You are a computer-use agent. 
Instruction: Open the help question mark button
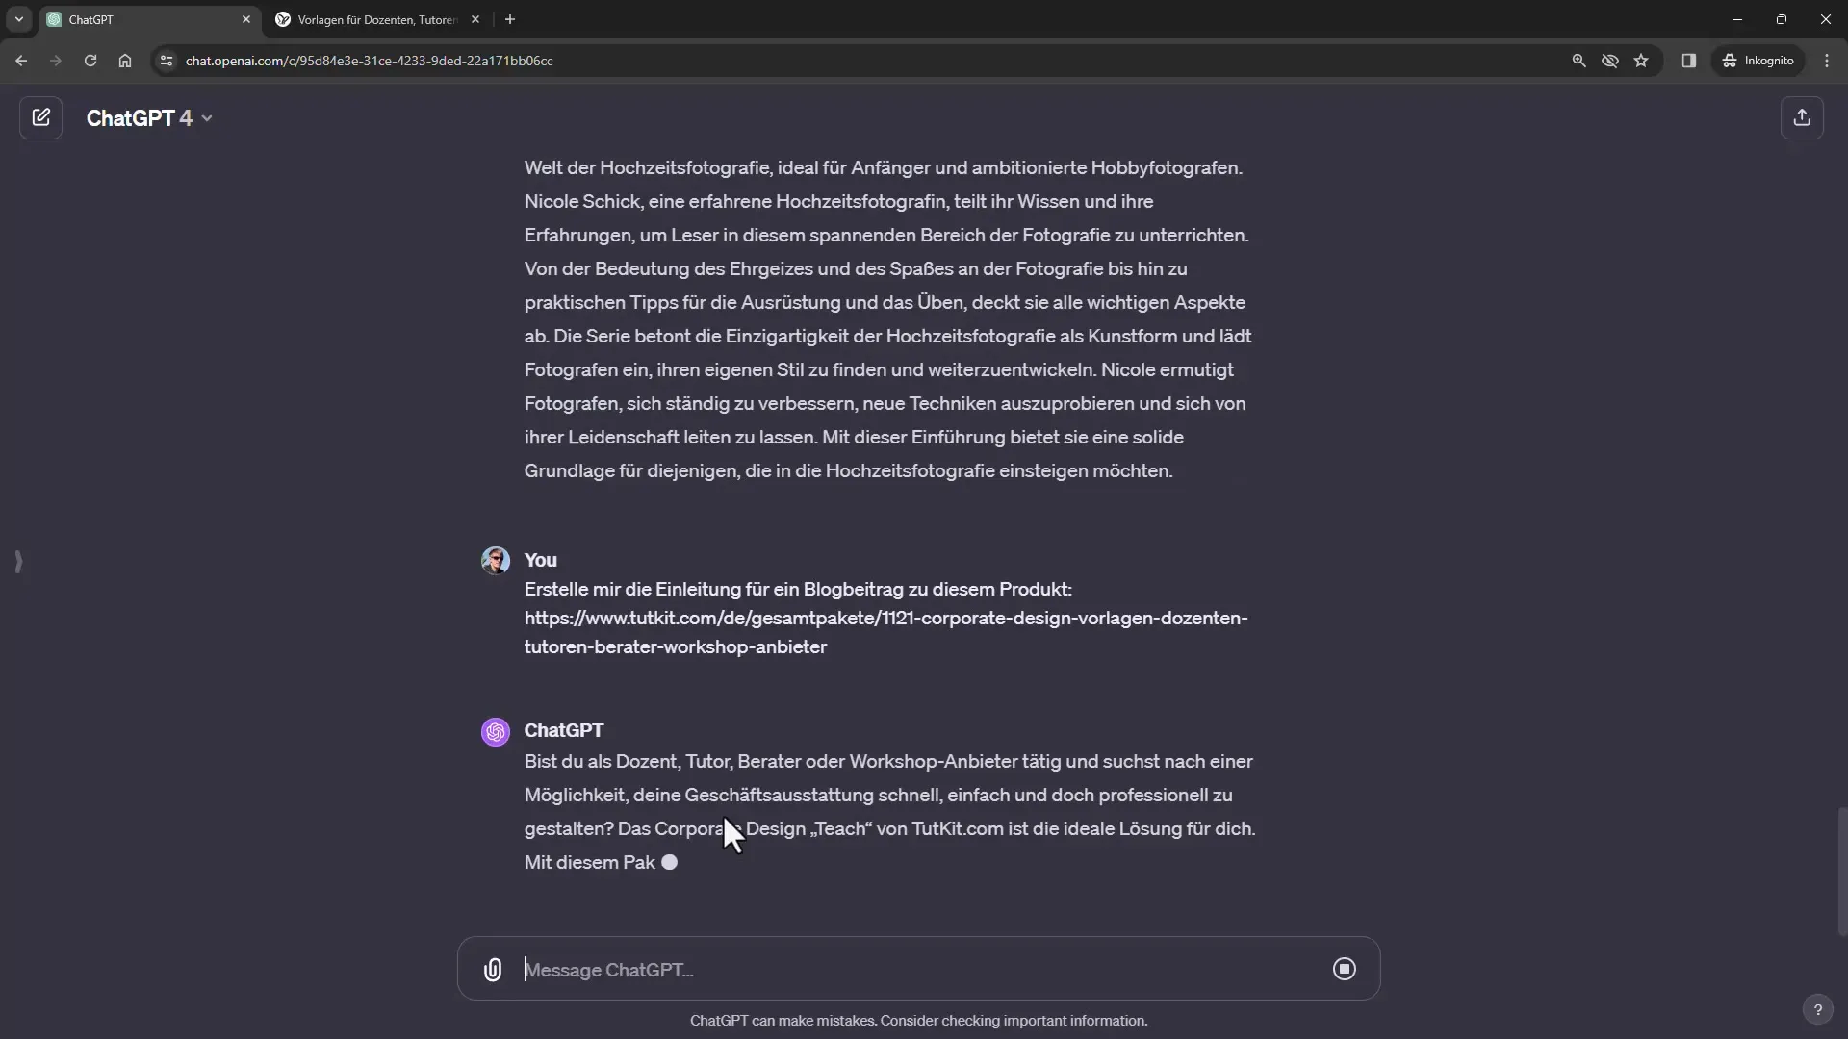tap(1817, 1009)
